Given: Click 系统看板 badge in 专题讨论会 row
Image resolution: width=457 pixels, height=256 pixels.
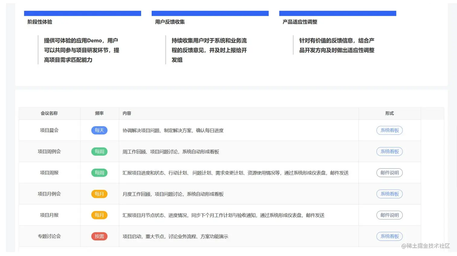Looking at the screenshot, I should point(390,236).
